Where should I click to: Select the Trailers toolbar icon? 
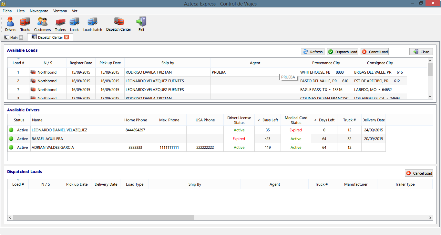tap(60, 24)
